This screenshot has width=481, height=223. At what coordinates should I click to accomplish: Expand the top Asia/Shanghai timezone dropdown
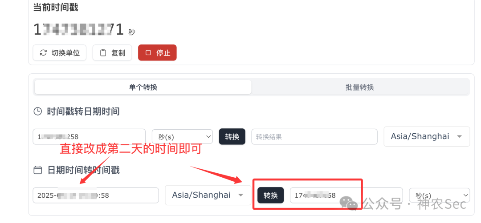click(x=427, y=136)
